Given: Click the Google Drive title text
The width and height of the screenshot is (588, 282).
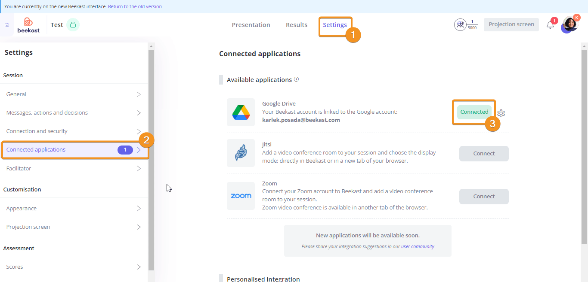Looking at the screenshot, I should [279, 103].
